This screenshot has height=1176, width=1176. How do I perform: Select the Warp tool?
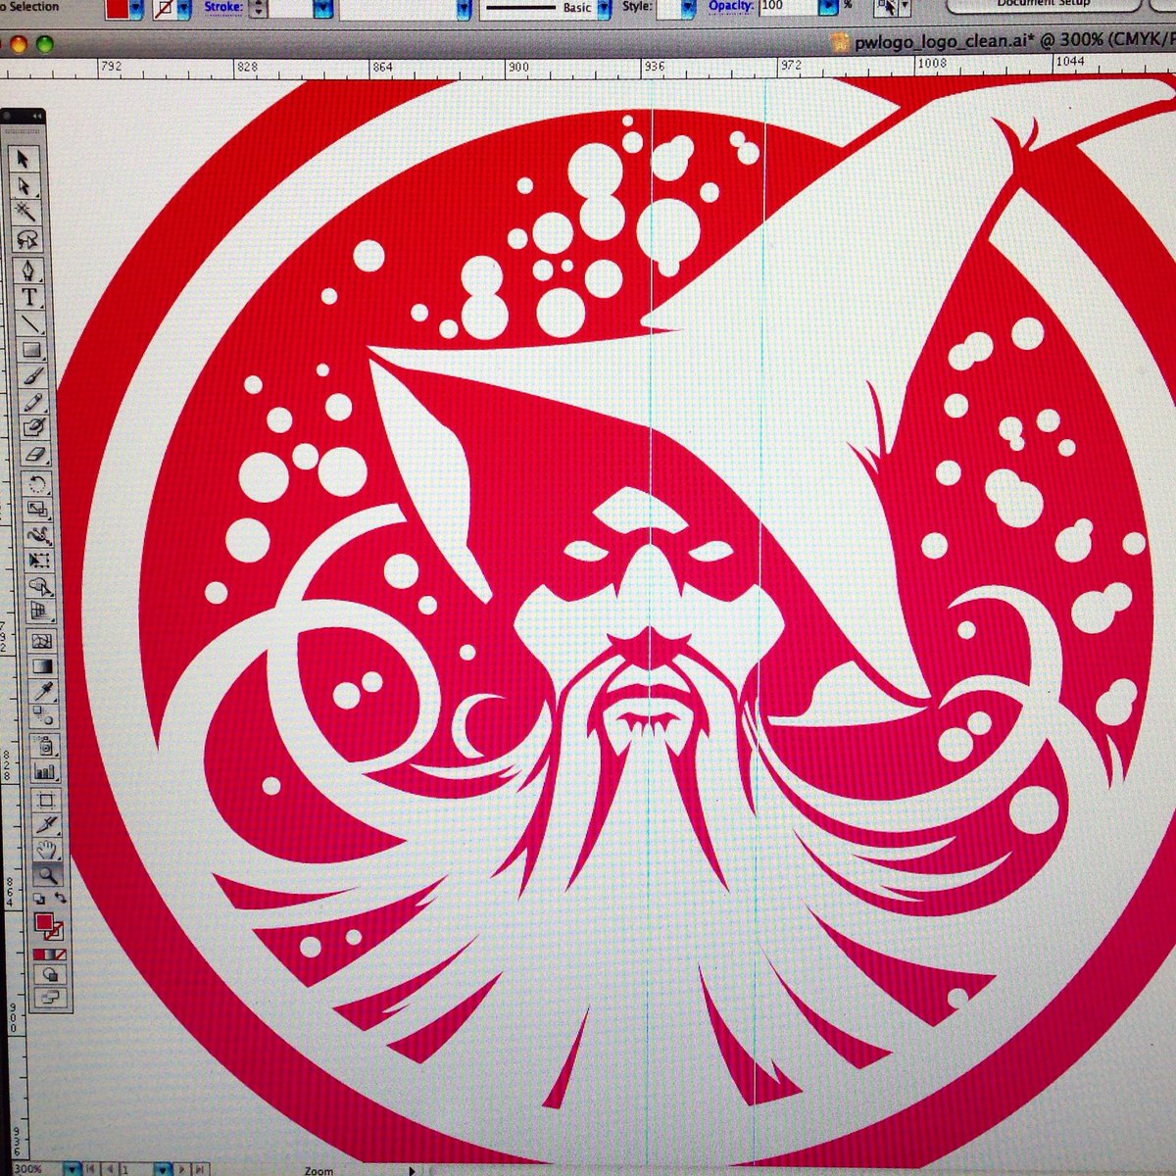[39, 536]
